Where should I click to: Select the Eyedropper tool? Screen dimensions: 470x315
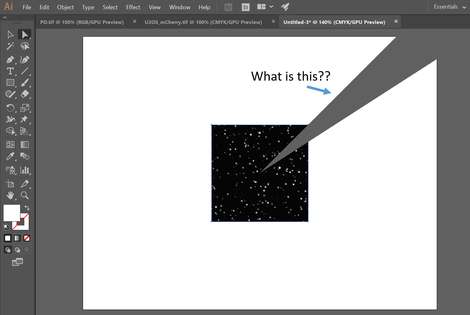[10, 156]
